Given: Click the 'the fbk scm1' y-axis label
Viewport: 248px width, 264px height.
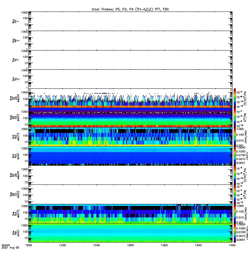Looking at the screenshot, I should click(16, 233).
